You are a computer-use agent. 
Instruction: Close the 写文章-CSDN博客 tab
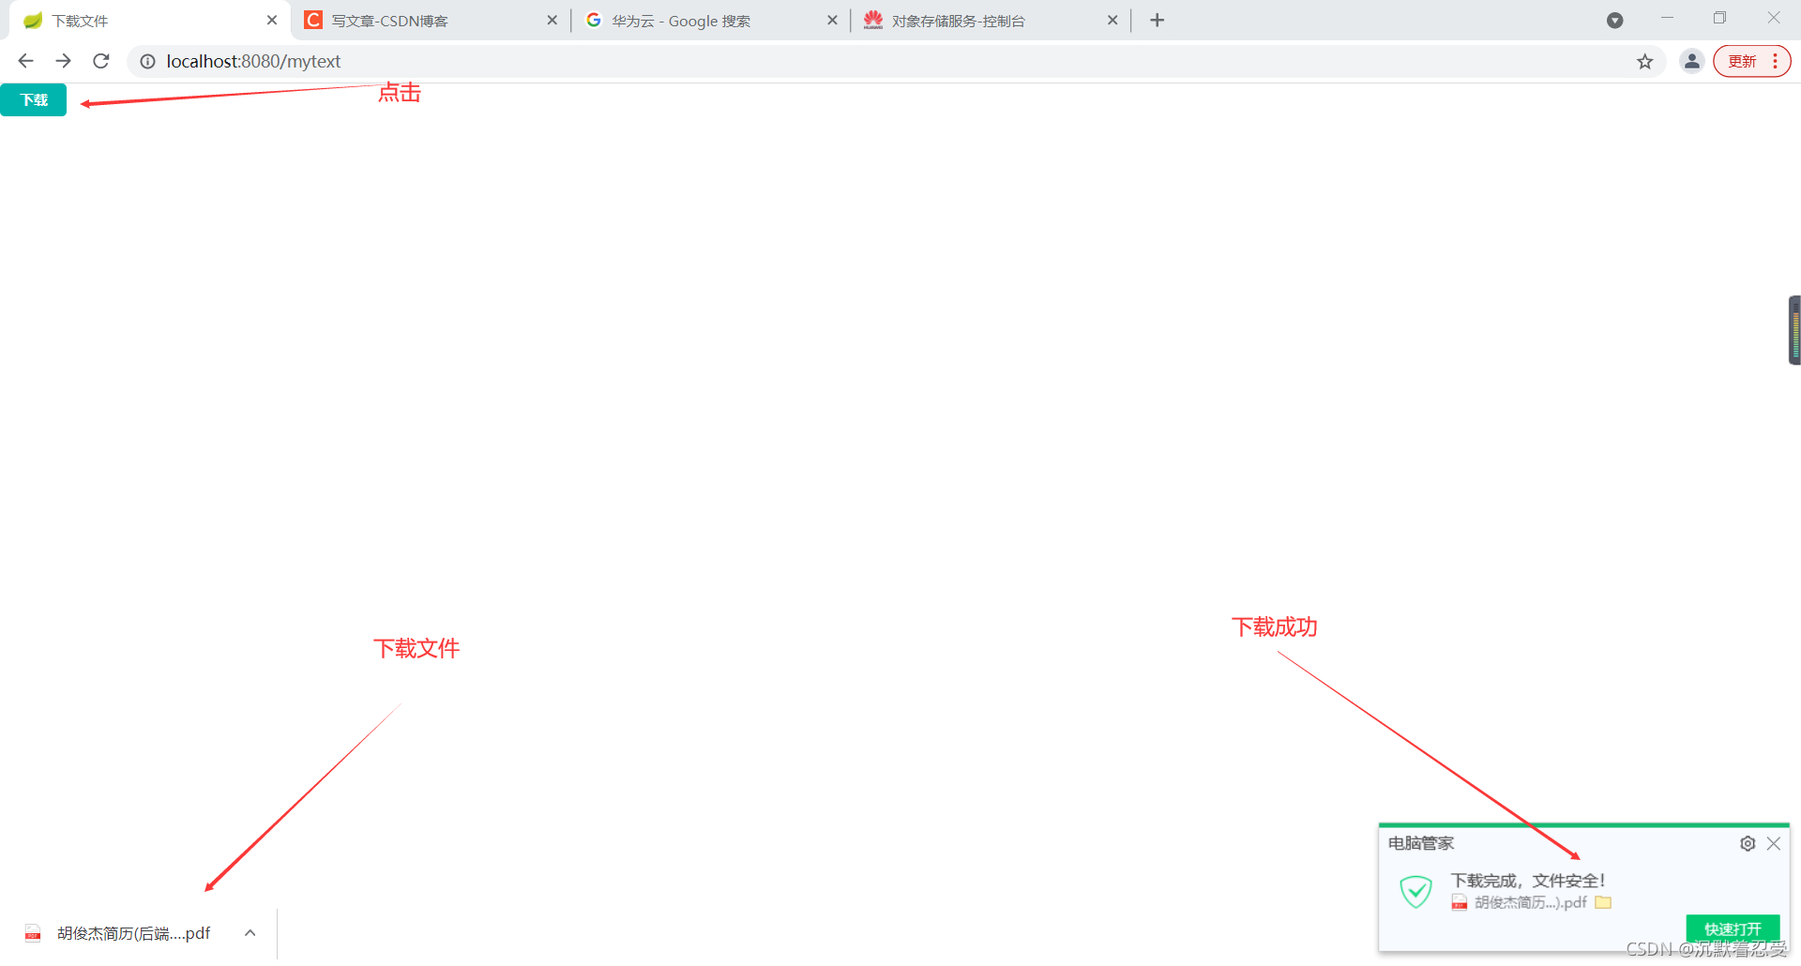[552, 20]
